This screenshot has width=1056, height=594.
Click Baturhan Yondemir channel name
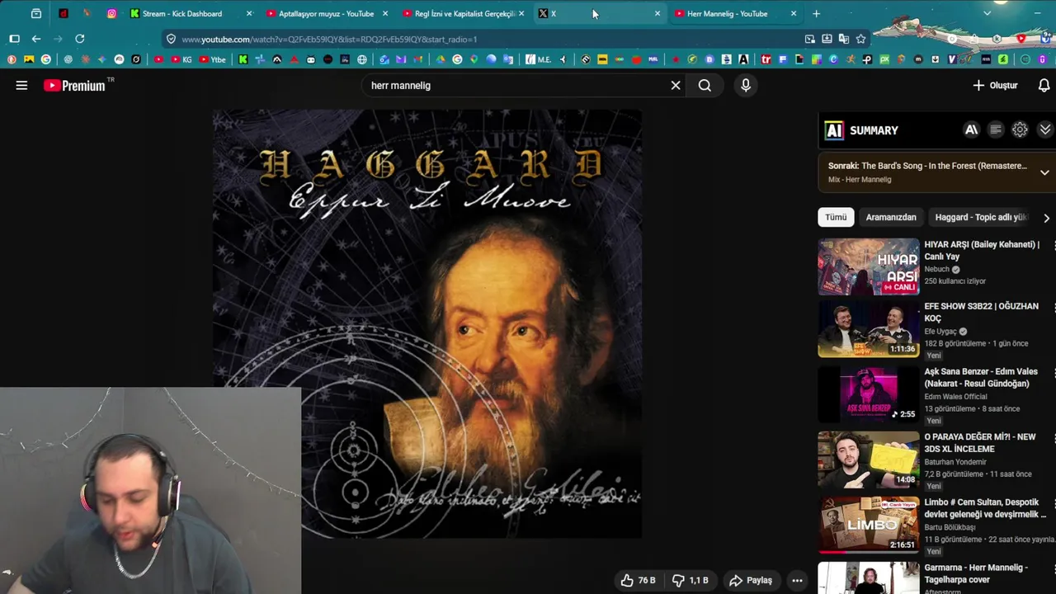click(955, 462)
